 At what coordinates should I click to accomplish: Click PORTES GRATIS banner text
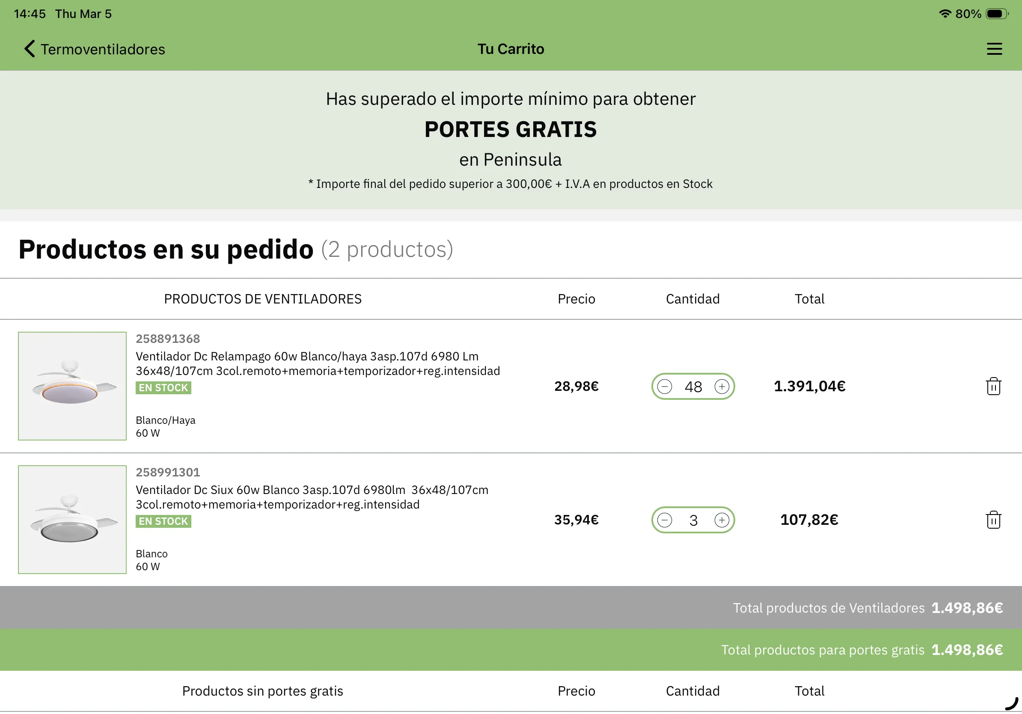[x=511, y=130]
